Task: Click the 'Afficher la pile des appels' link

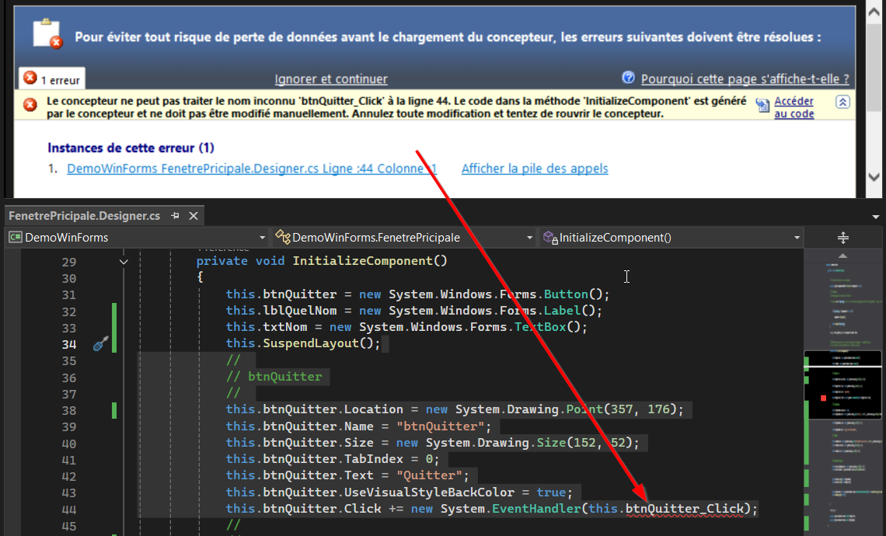Action: coord(535,169)
